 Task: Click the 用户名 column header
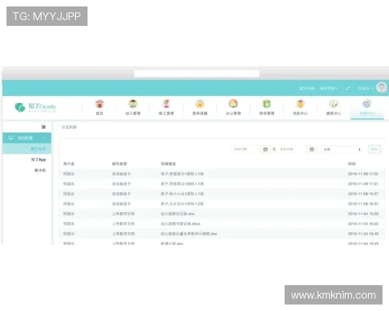point(69,164)
